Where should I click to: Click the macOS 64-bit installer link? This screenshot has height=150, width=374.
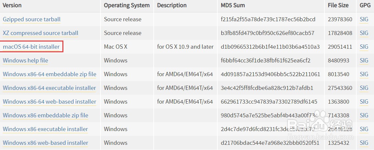click(31, 47)
